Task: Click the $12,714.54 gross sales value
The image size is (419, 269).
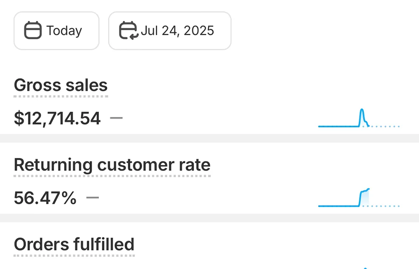Action: 57,118
